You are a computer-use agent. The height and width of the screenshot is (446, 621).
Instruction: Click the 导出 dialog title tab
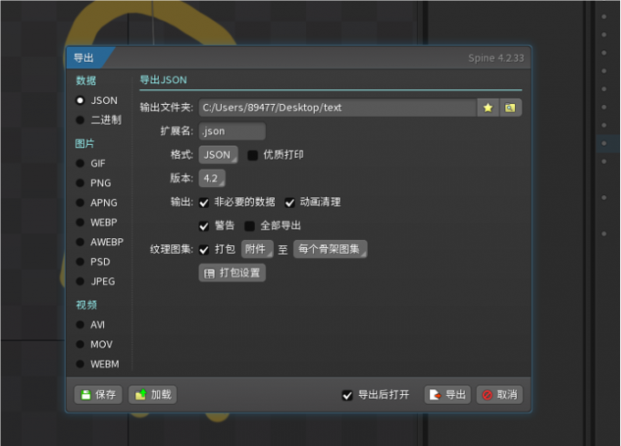[84, 58]
